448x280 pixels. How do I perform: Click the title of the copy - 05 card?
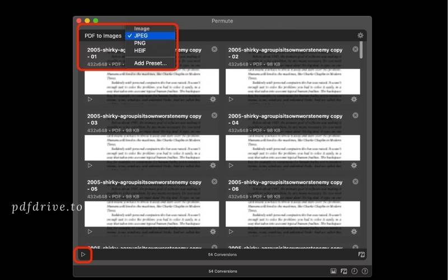click(x=144, y=185)
